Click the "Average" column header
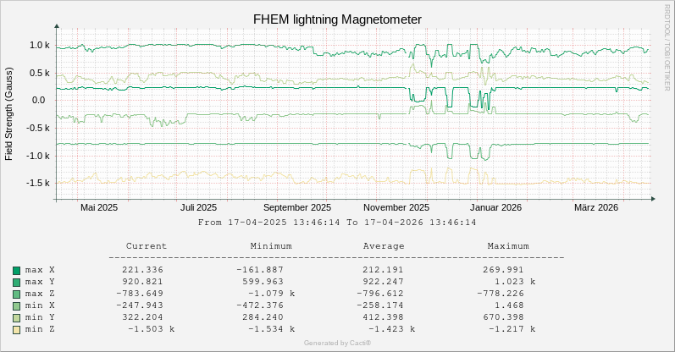The image size is (675, 352). 383,246
